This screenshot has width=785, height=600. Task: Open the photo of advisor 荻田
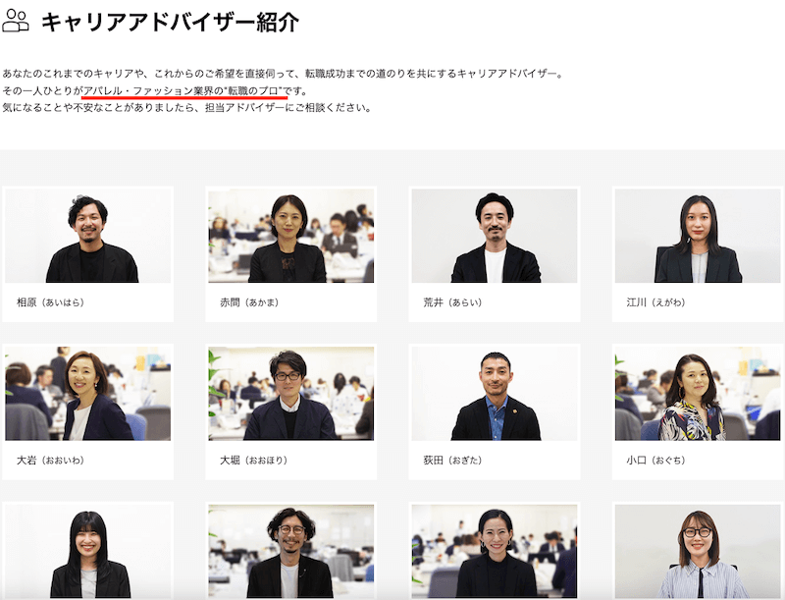pos(495,394)
